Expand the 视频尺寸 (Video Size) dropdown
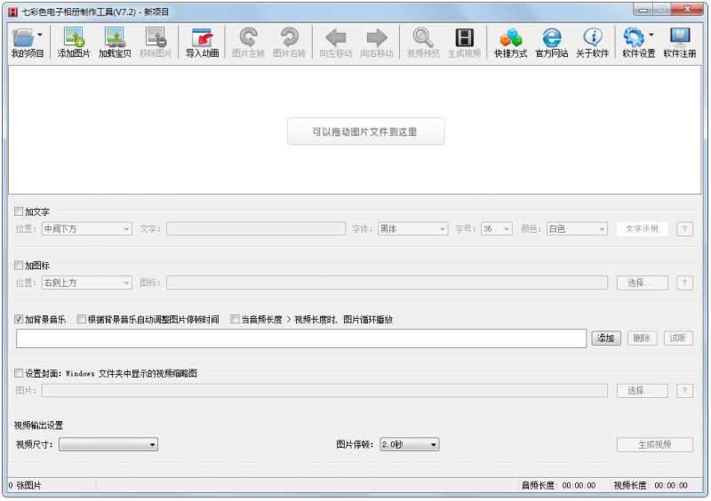The width and height of the screenshot is (711, 501). (108, 444)
